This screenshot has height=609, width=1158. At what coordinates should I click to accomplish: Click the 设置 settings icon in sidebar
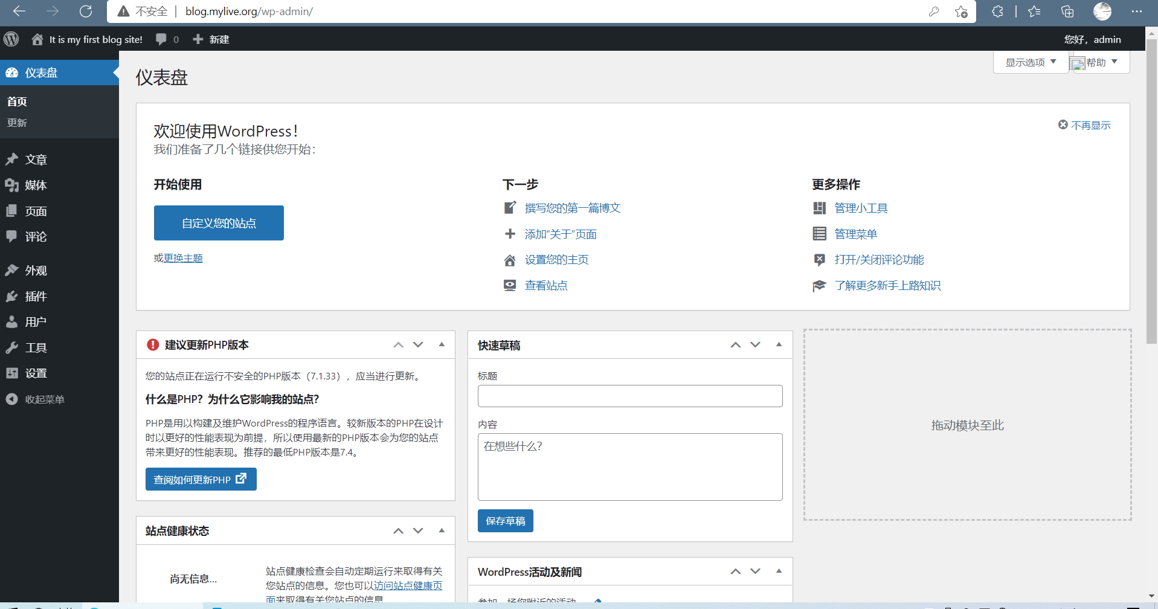coord(12,373)
